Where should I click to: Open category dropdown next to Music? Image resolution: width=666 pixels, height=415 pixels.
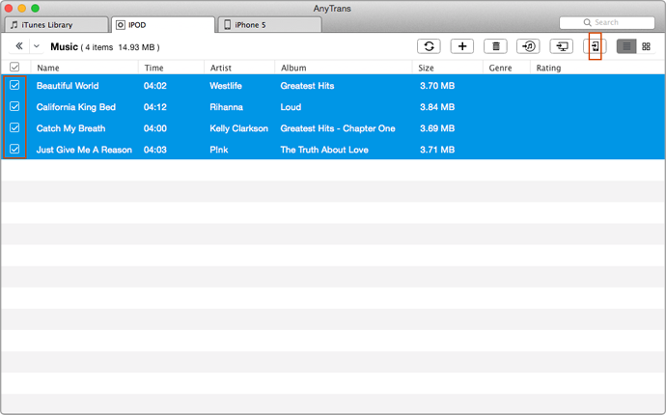(37, 46)
